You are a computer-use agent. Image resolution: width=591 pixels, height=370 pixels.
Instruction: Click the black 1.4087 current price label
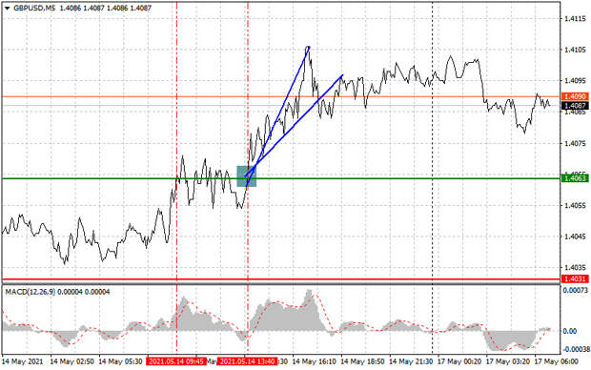point(575,106)
